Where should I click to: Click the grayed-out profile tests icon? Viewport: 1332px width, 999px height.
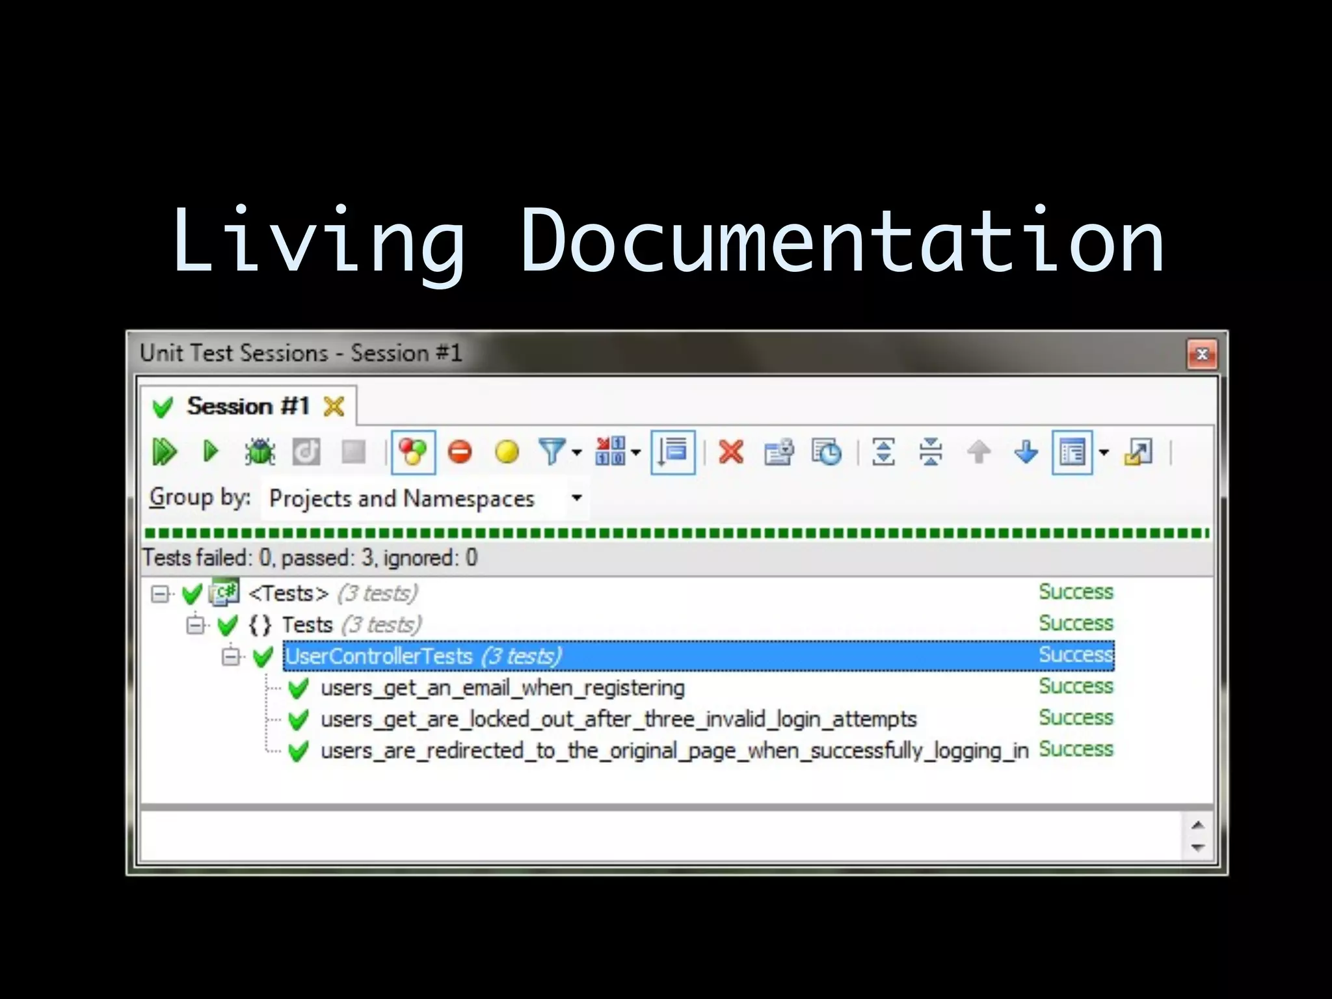306,452
